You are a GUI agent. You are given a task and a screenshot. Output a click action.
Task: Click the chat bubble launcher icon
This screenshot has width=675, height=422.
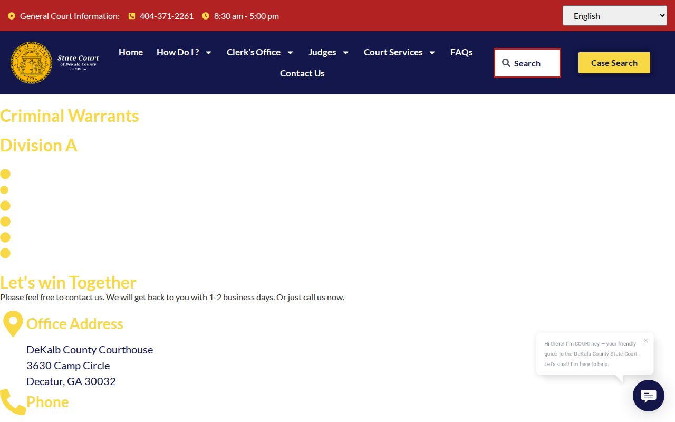pyautogui.click(x=648, y=396)
